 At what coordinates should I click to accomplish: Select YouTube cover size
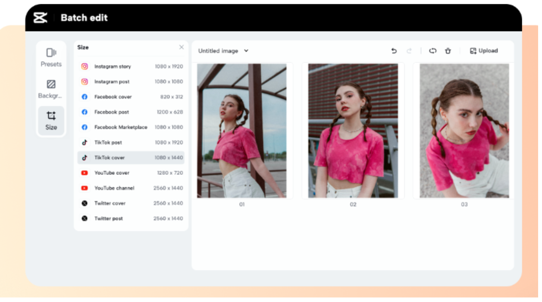(x=131, y=173)
